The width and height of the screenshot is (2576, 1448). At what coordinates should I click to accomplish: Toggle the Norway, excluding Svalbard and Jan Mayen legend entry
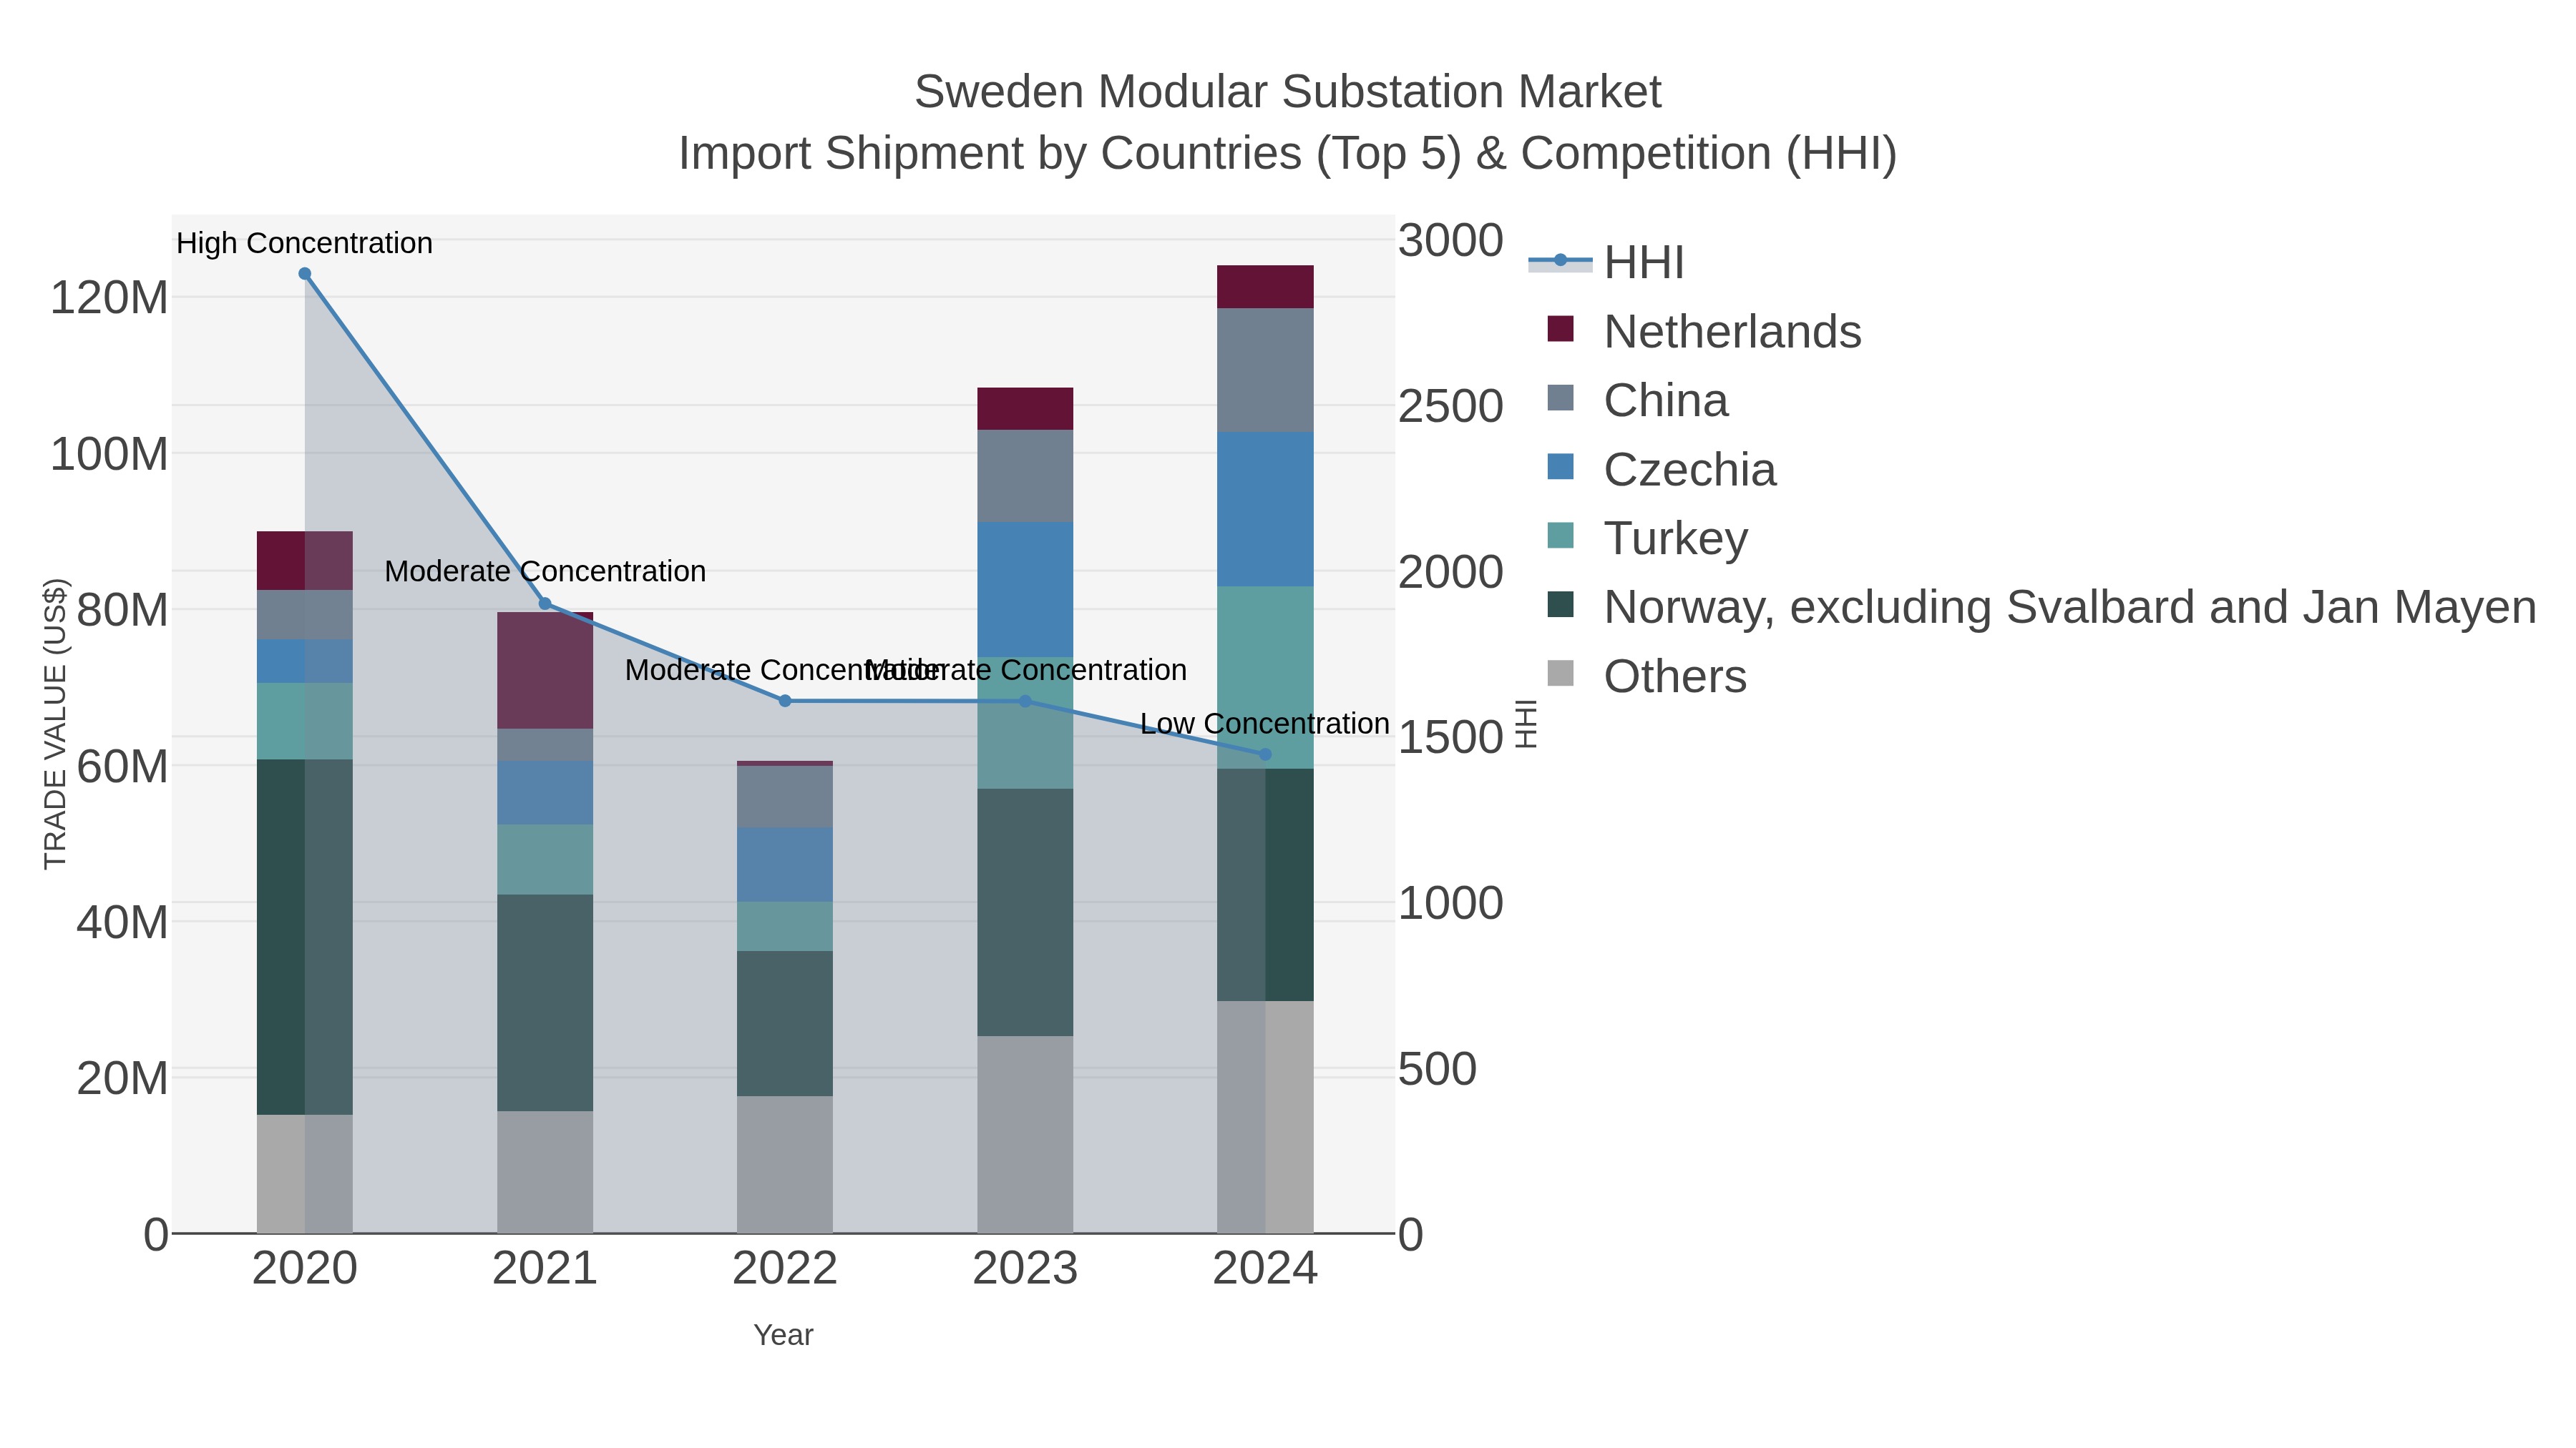click(x=2041, y=606)
